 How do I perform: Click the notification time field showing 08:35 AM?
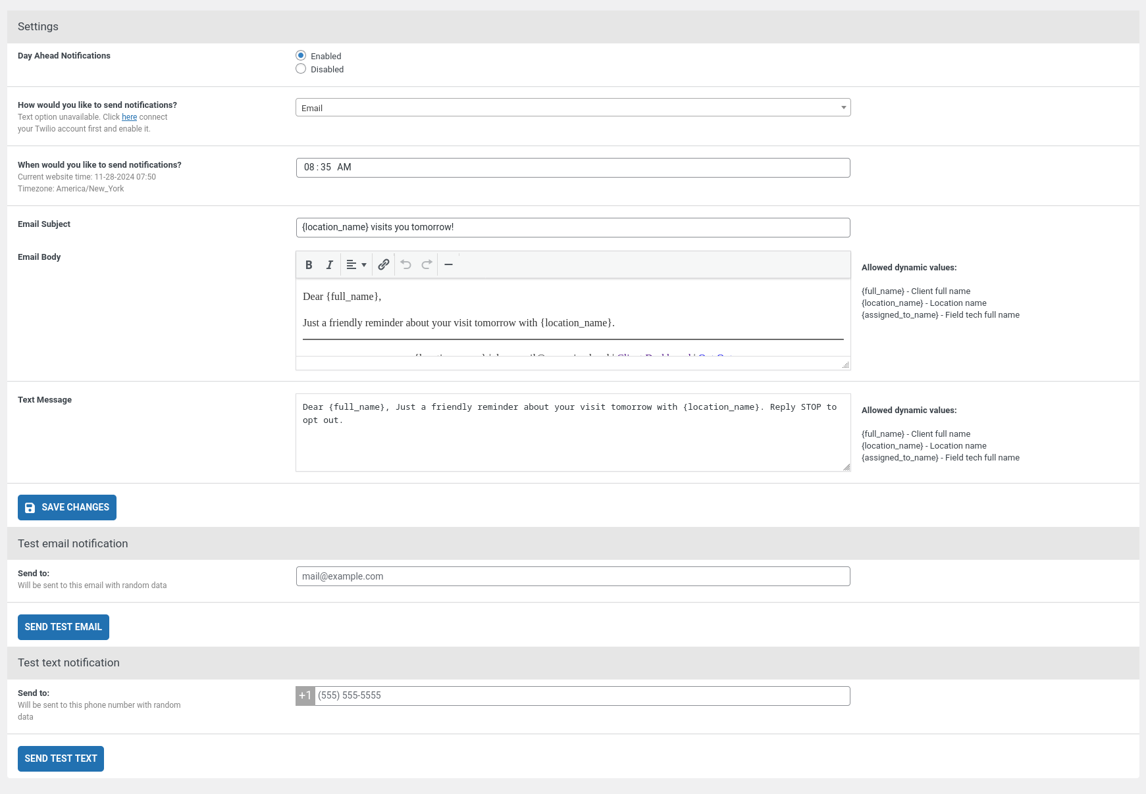573,168
